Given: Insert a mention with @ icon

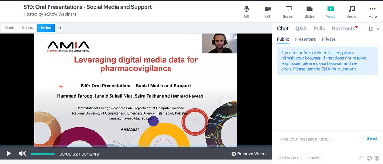Looking at the screenshot, I should 377,158.
